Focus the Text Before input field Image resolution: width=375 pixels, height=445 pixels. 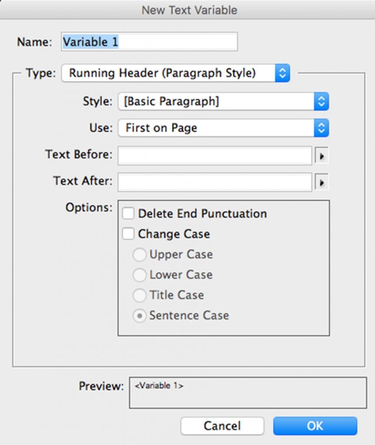(215, 156)
